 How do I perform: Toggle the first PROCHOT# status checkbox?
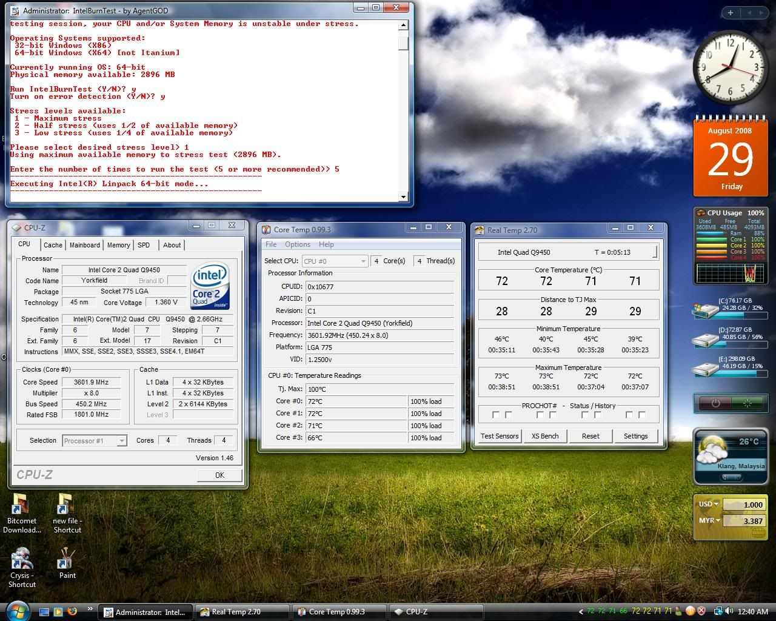tap(496, 415)
